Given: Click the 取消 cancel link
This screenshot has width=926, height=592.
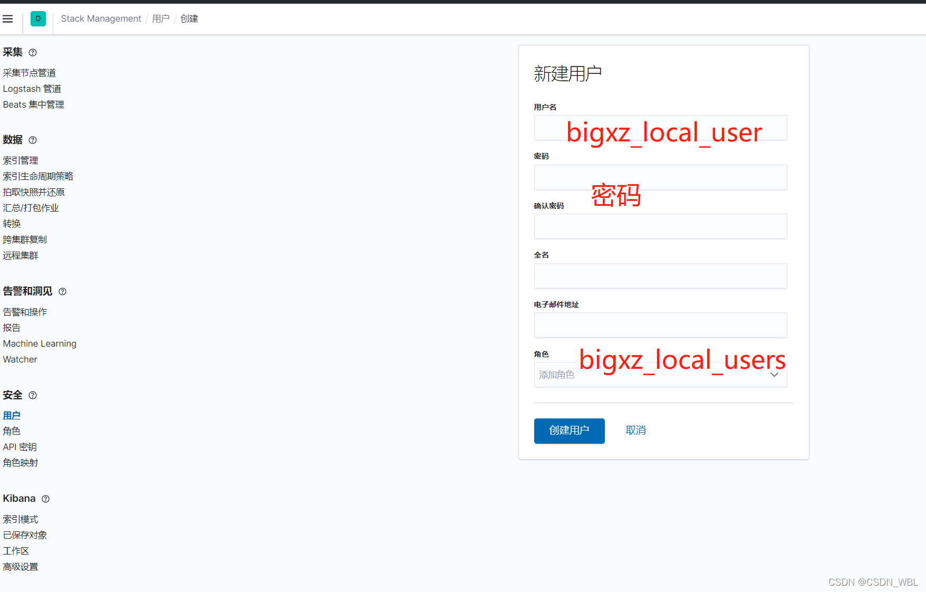Looking at the screenshot, I should click(635, 431).
